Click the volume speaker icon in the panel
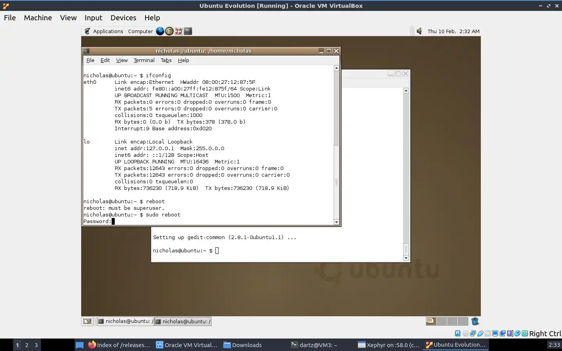562x351 pixels. click(x=419, y=31)
